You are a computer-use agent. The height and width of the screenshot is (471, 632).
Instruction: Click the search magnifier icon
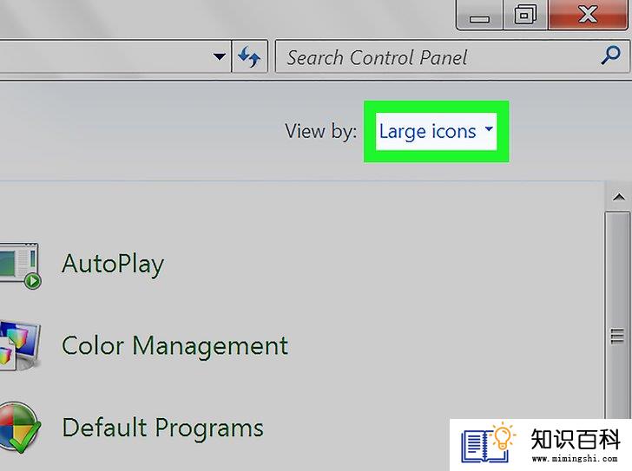610,56
